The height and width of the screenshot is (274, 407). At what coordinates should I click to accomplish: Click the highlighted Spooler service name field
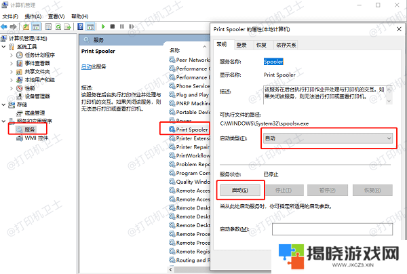[273, 62]
